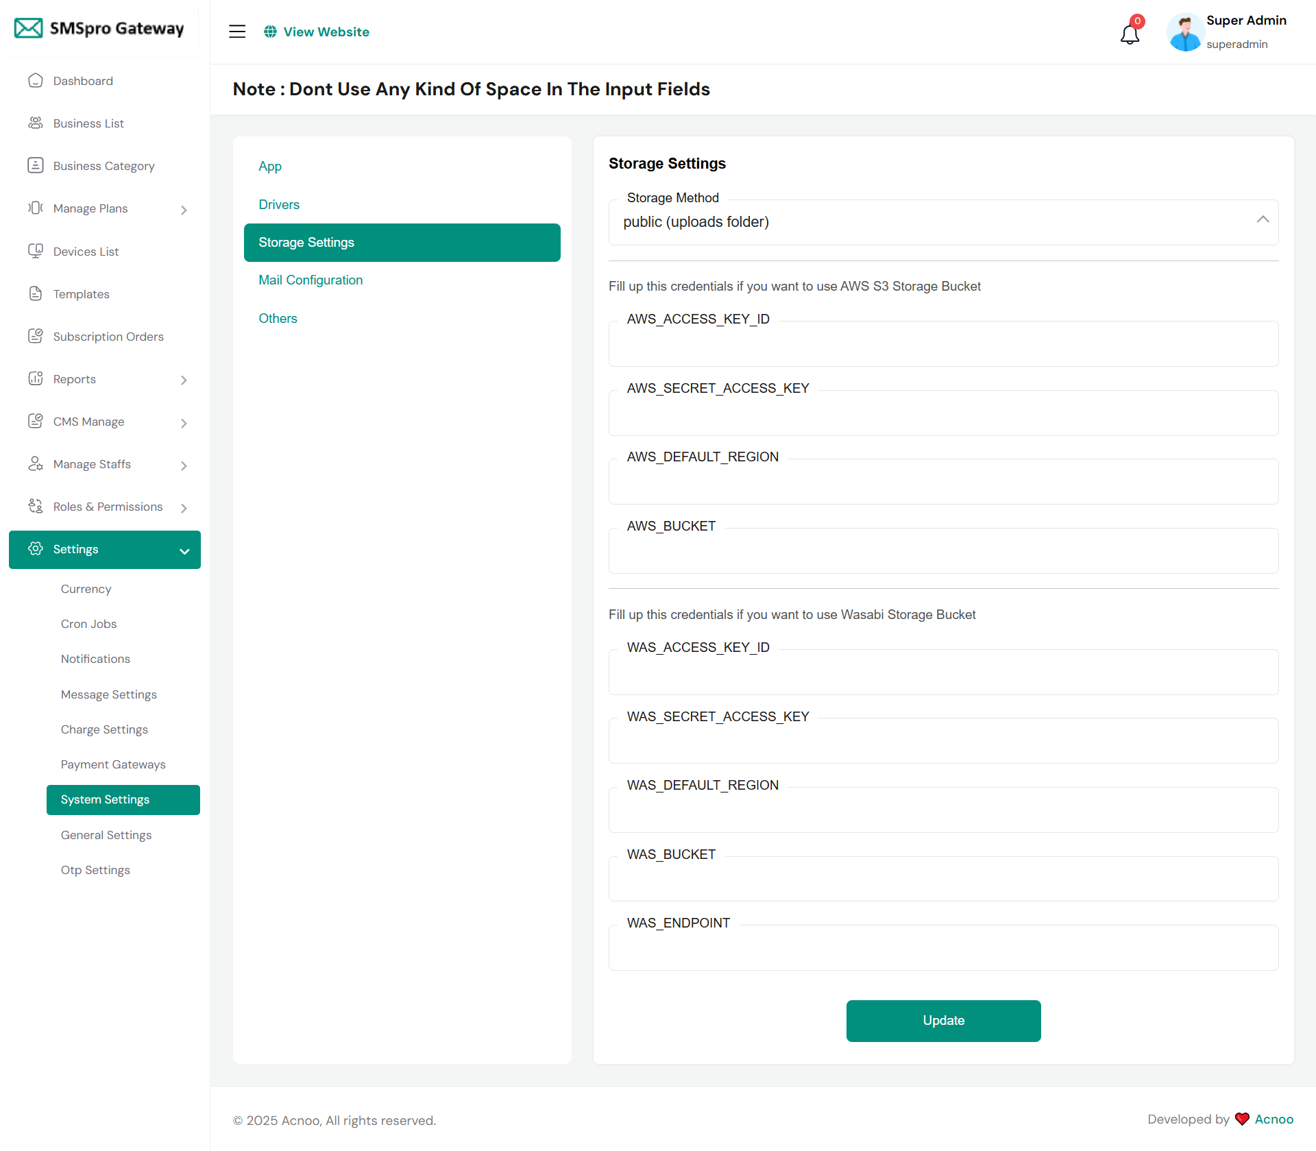Expand the Manage Plans submenu
The width and height of the screenshot is (1316, 1151).
184,210
